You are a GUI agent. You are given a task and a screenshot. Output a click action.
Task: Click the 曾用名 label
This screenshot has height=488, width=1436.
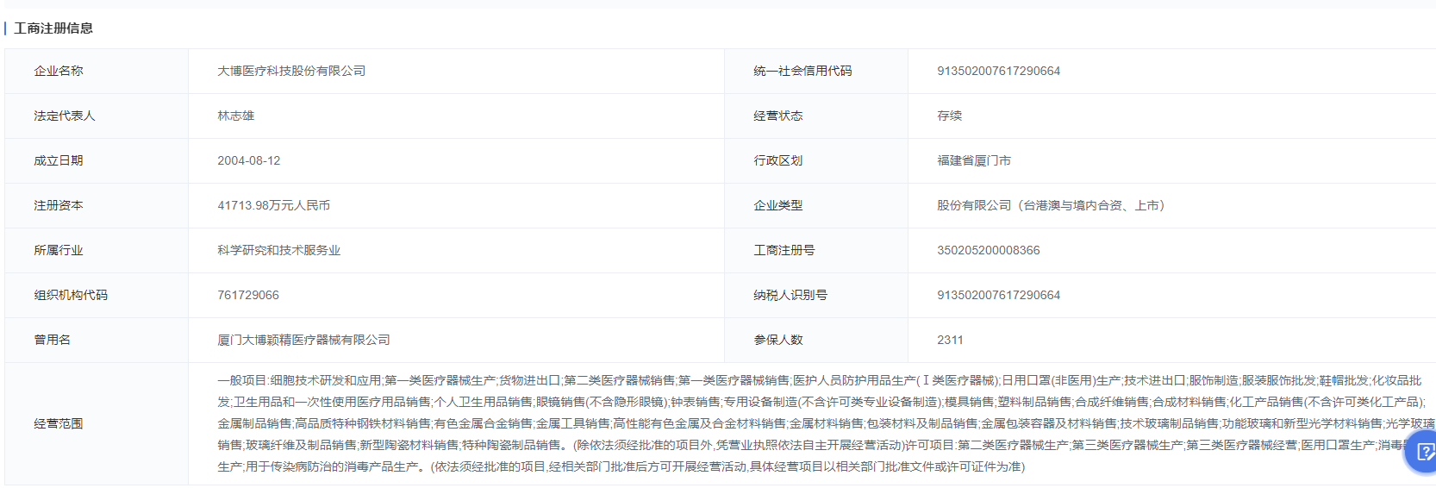(x=53, y=340)
